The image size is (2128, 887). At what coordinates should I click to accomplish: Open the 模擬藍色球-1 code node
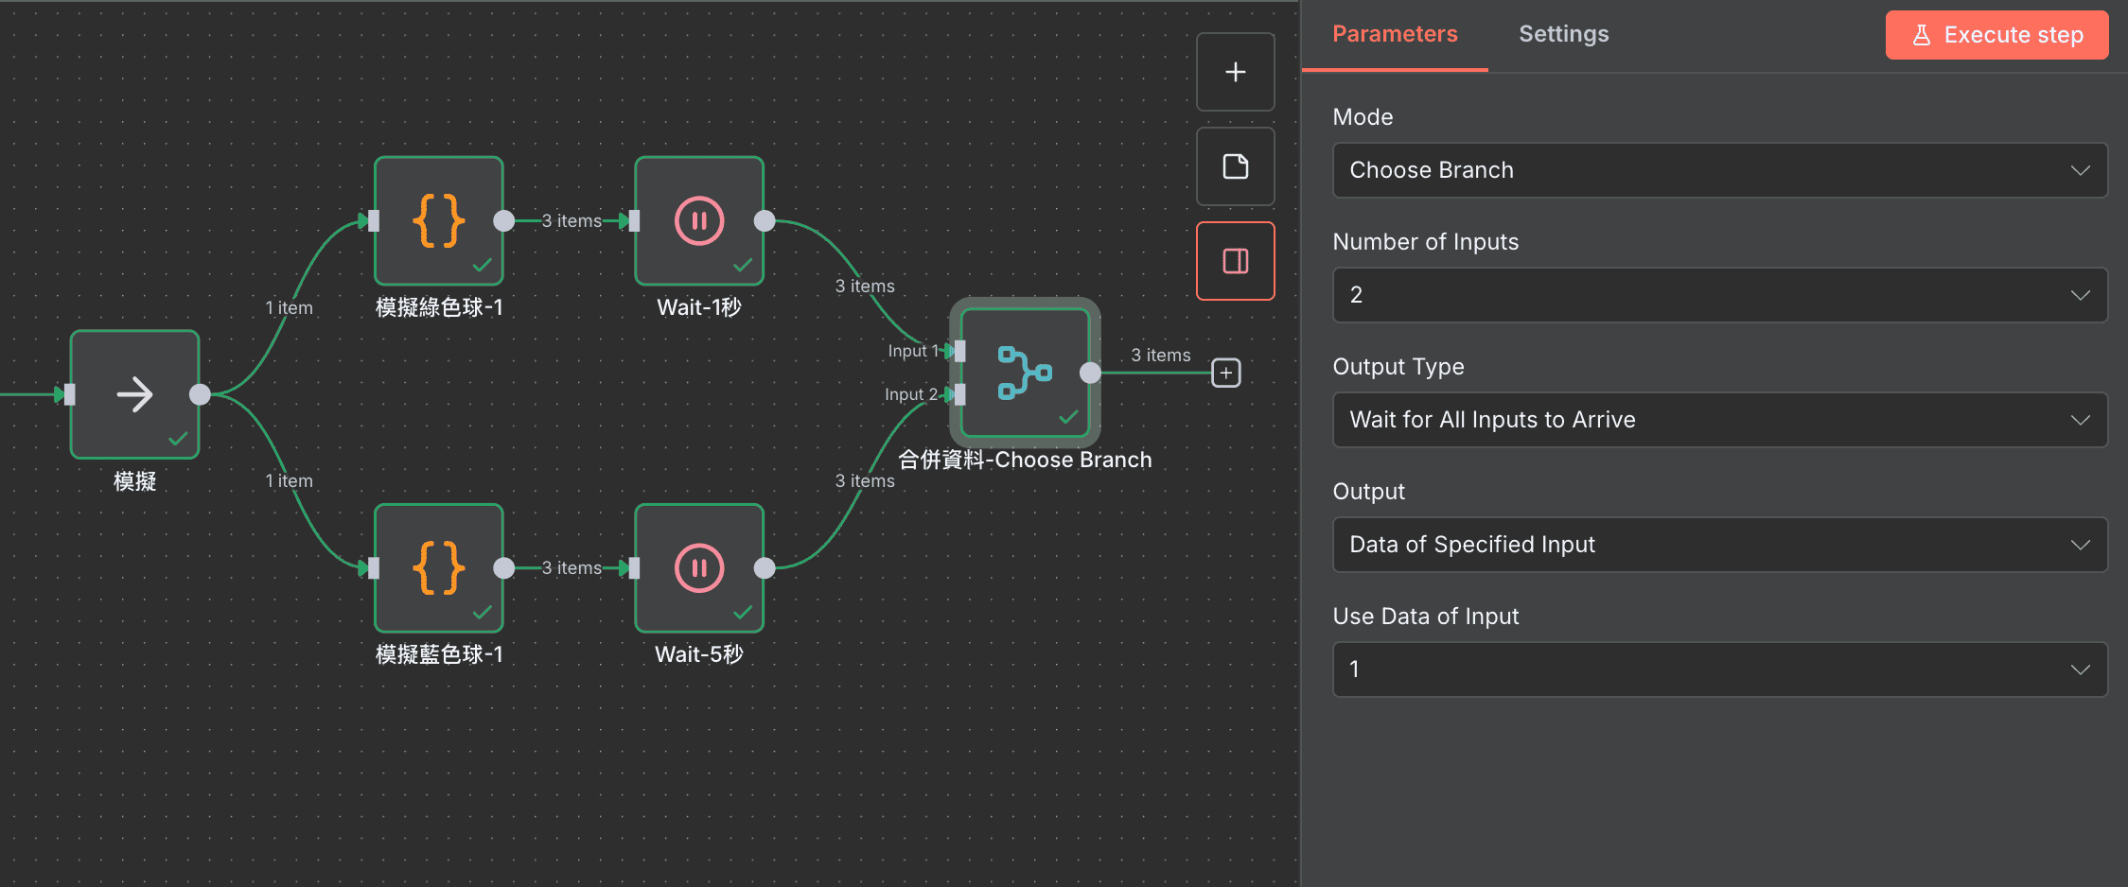point(438,567)
